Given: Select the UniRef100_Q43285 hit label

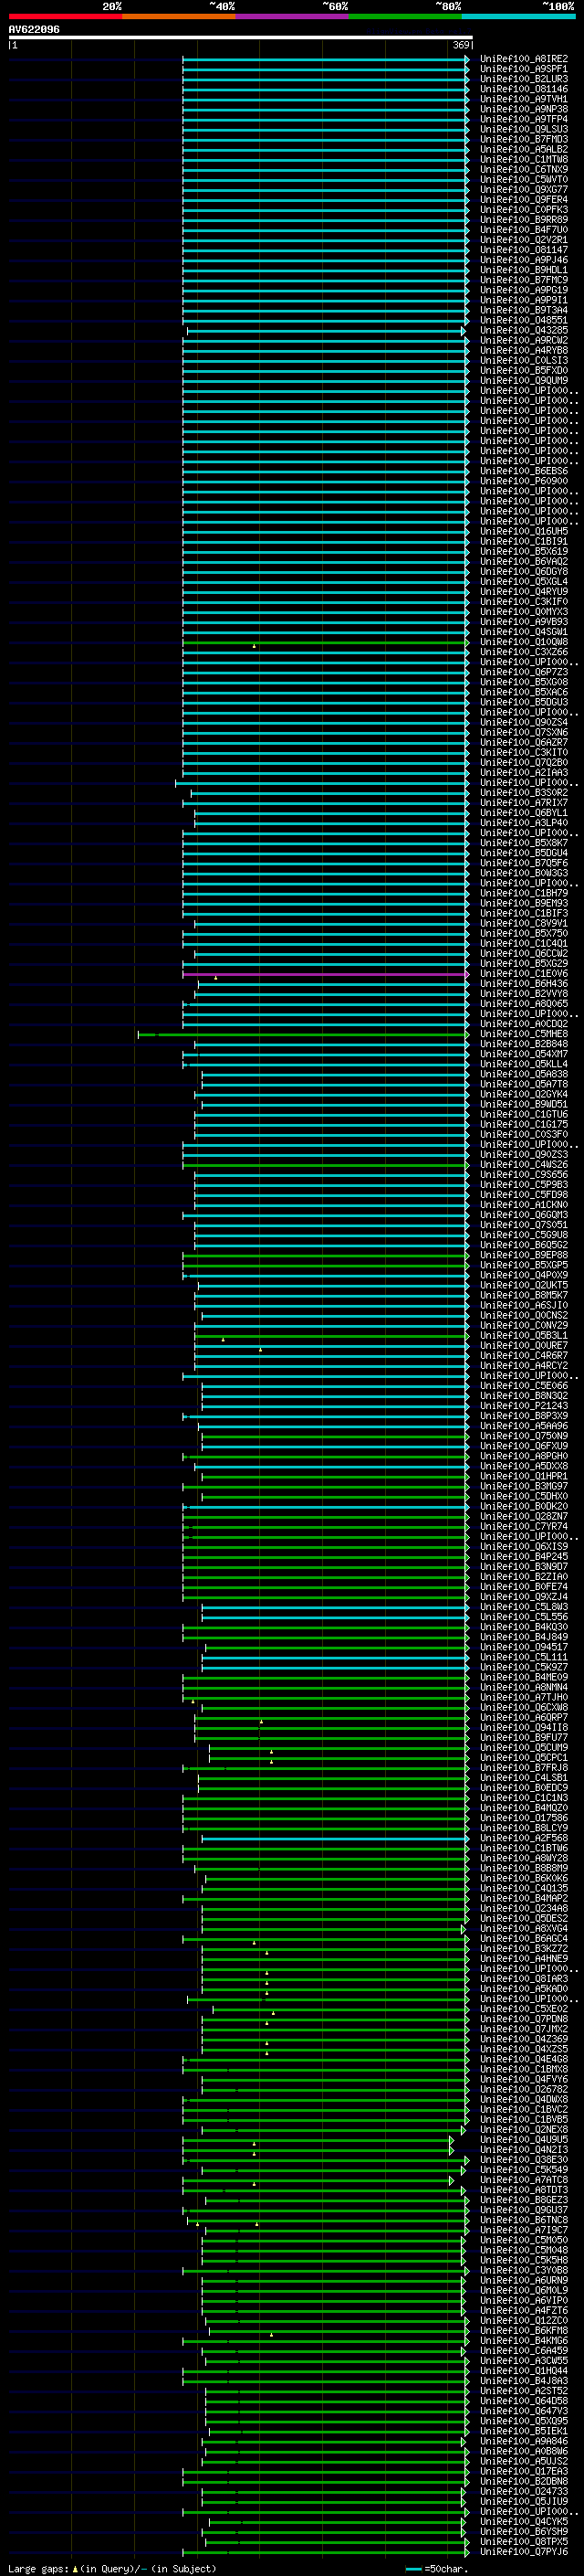Looking at the screenshot, I should pos(524,330).
